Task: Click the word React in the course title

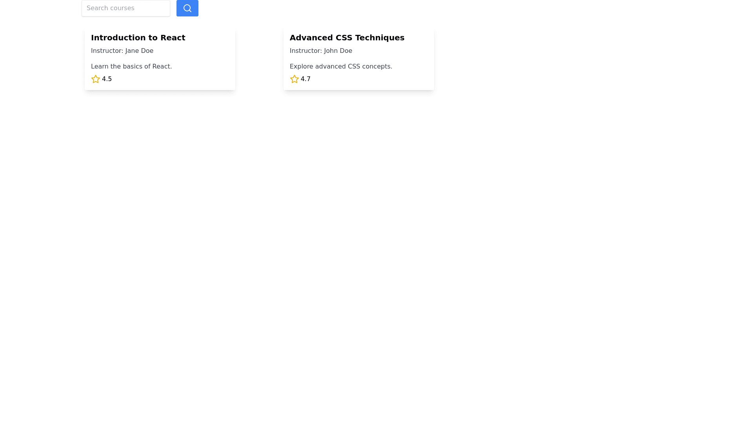Action: 173,38
